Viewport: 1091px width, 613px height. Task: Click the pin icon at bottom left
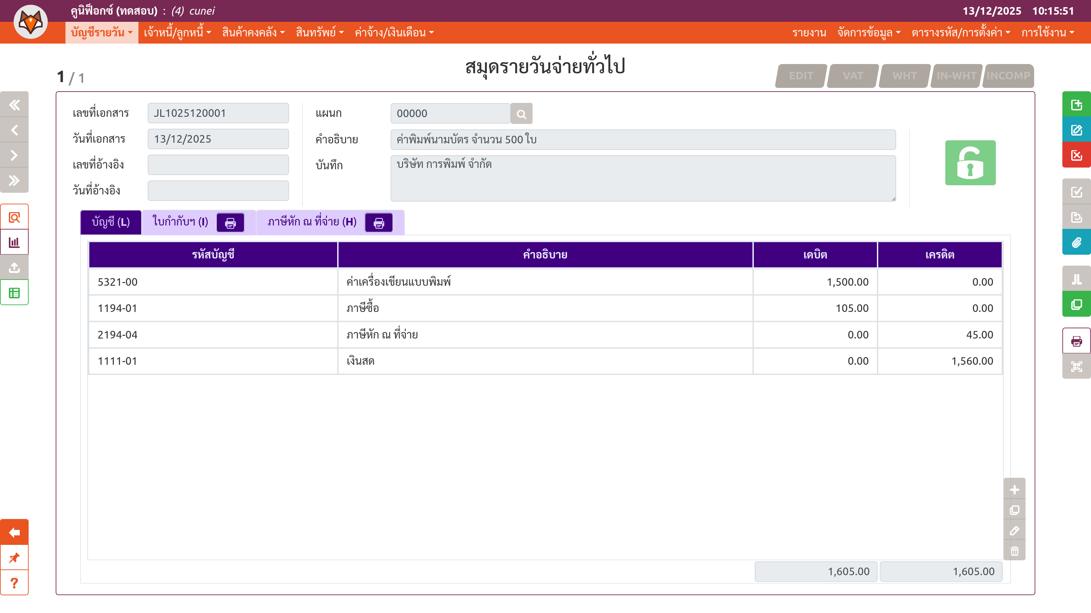tap(14, 557)
